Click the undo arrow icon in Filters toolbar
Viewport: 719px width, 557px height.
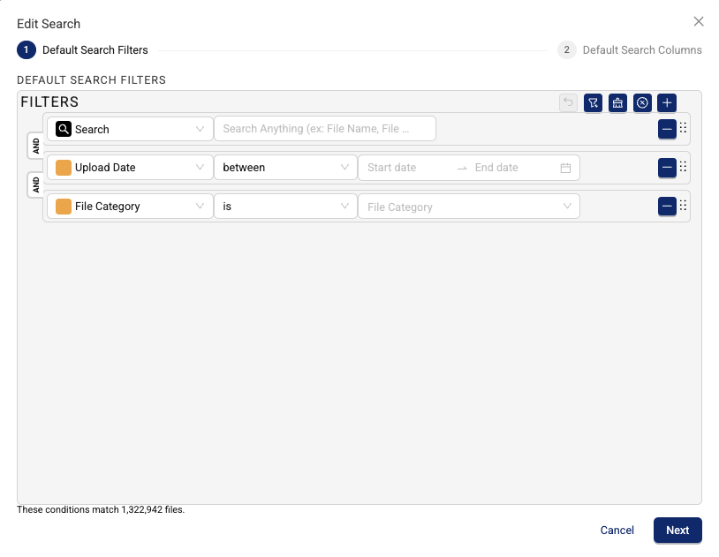pos(568,102)
